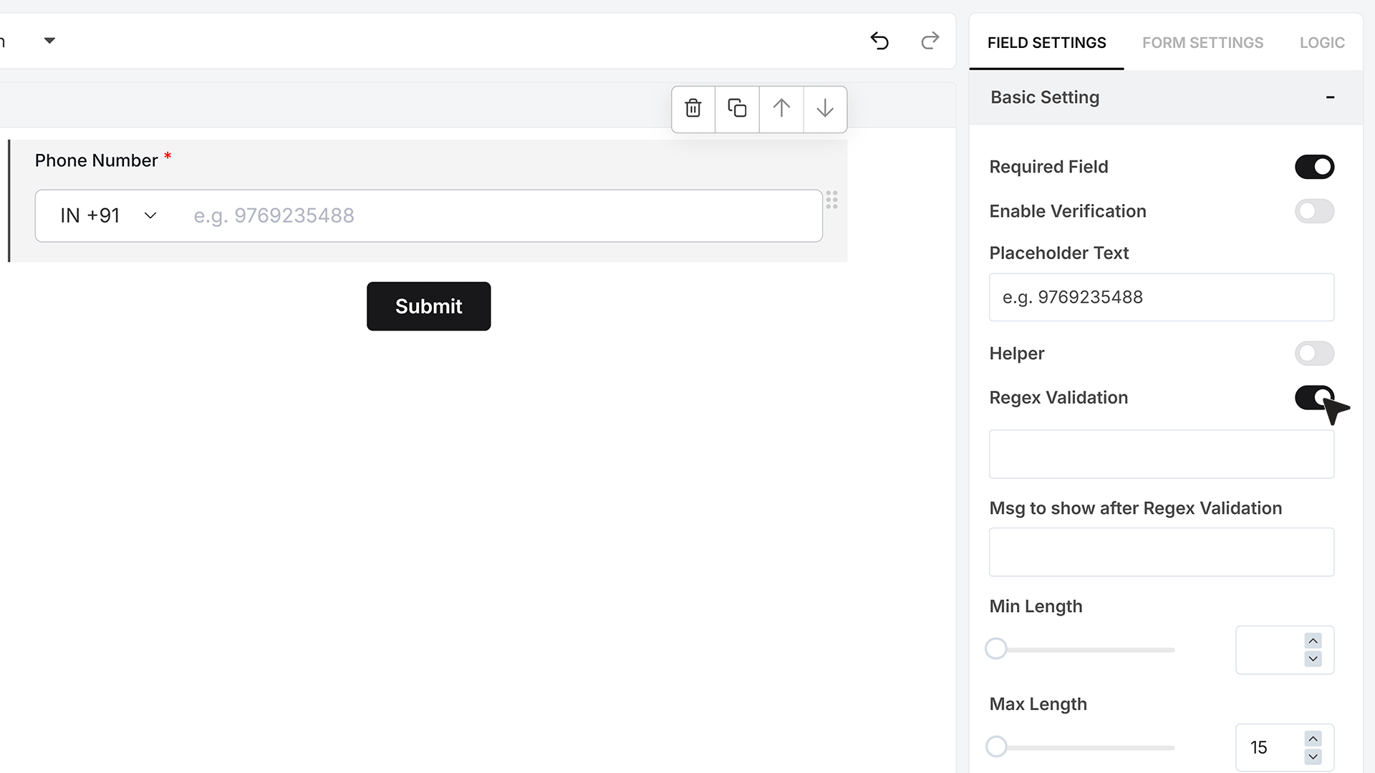Image resolution: width=1375 pixels, height=773 pixels.
Task: Collapse the Basic Setting section
Action: (1330, 97)
